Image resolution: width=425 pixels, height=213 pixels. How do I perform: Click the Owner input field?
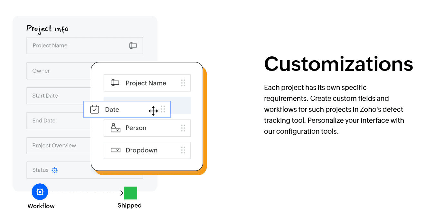[x=58, y=71]
